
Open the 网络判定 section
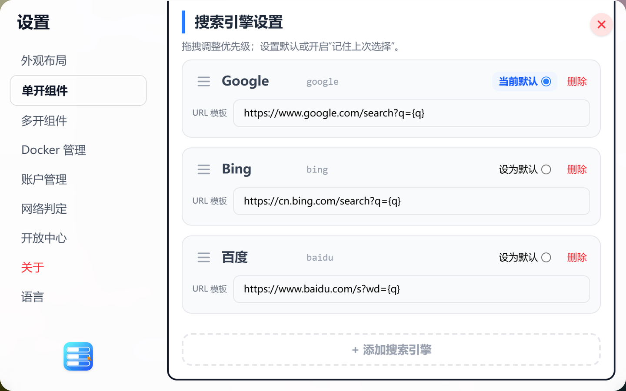point(44,209)
